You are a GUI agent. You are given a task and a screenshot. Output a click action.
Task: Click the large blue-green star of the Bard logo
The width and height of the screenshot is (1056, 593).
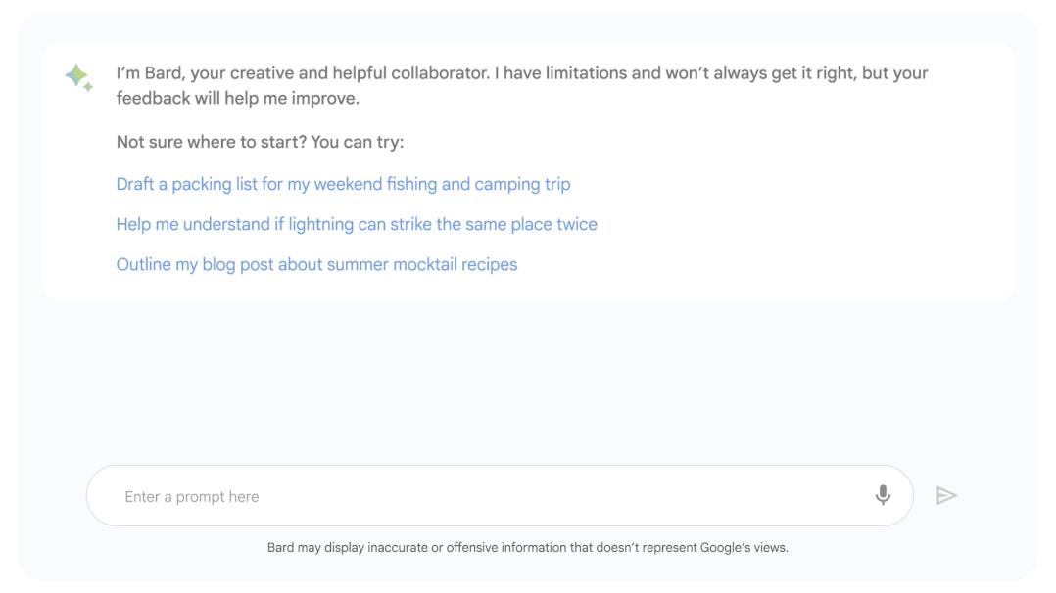[x=76, y=74]
